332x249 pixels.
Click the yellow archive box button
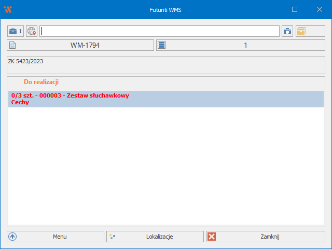point(301,31)
